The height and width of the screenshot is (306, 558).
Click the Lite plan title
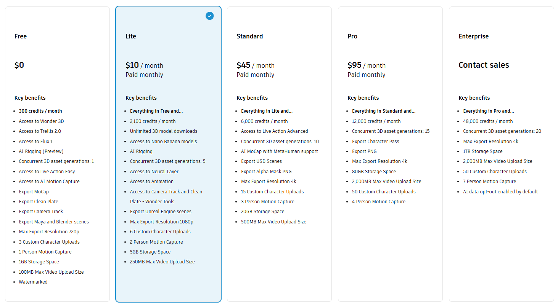click(131, 37)
